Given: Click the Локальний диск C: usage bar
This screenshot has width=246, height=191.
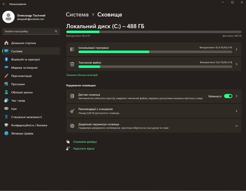Looking at the screenshot, I should (154, 32).
